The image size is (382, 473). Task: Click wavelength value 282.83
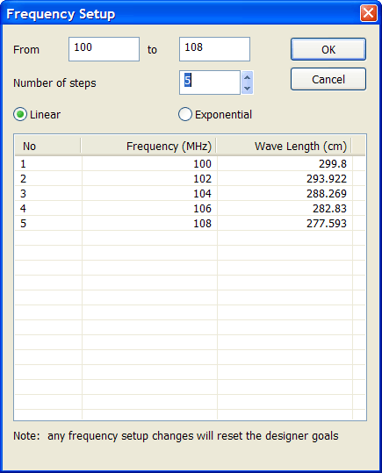[x=329, y=209]
